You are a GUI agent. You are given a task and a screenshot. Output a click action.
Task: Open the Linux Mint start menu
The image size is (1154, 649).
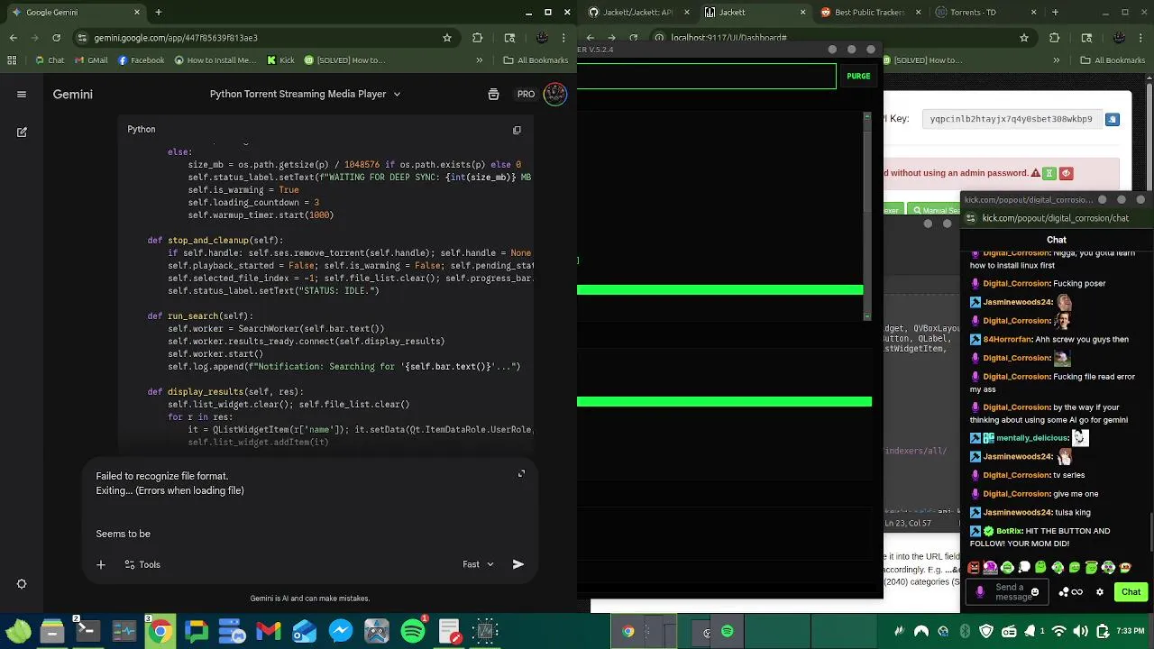pyautogui.click(x=18, y=631)
